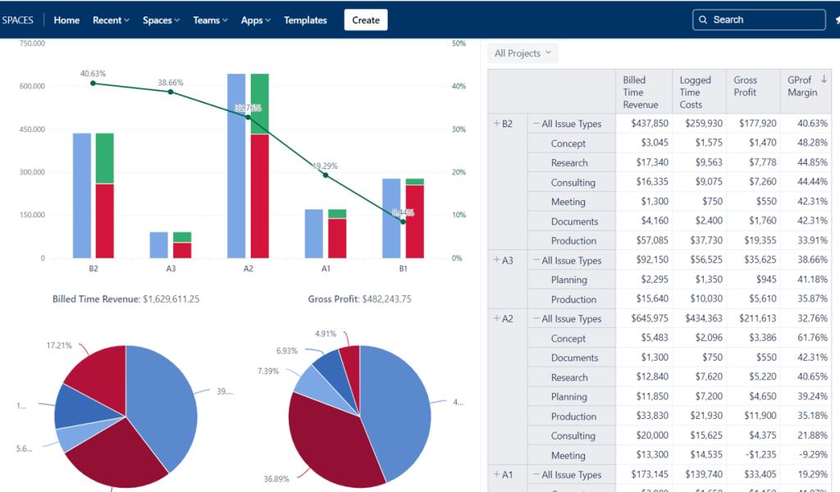Collapse All Issue Types under A3
The image size is (840, 492).
[536, 260]
